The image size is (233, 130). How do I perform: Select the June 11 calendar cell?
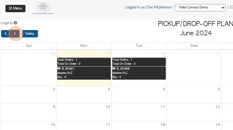[x=139, y=112]
